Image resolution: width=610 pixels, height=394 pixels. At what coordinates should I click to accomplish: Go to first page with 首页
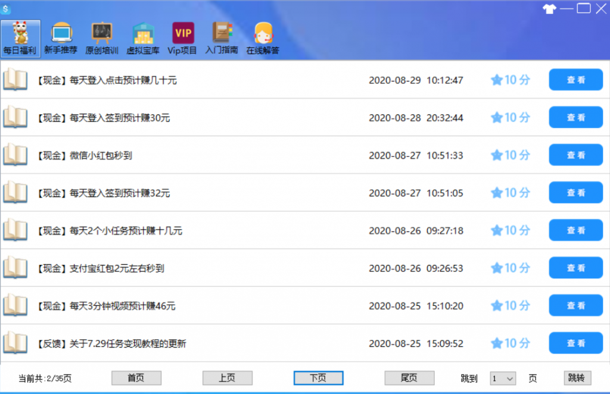[136, 378]
